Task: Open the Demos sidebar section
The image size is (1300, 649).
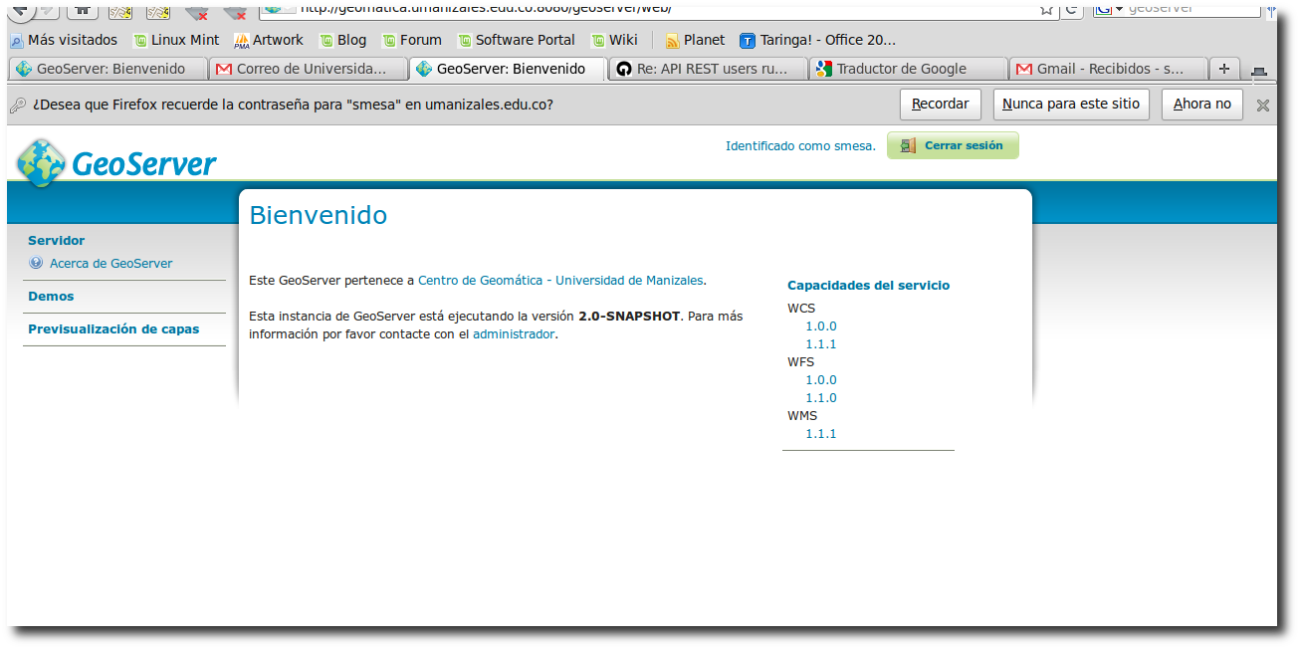Action: pos(51,297)
